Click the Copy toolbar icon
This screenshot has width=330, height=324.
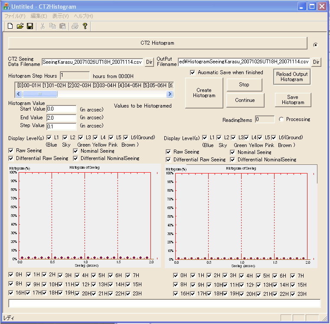click(52, 26)
